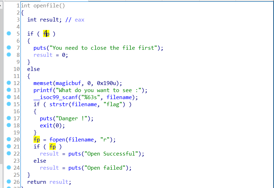Click fopen function call
This screenshot has width=274, height=188.
(57, 140)
